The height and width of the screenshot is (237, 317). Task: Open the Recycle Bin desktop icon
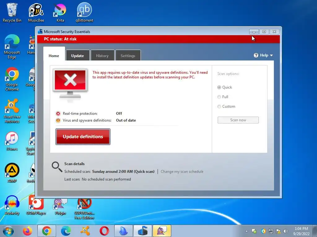(12, 12)
